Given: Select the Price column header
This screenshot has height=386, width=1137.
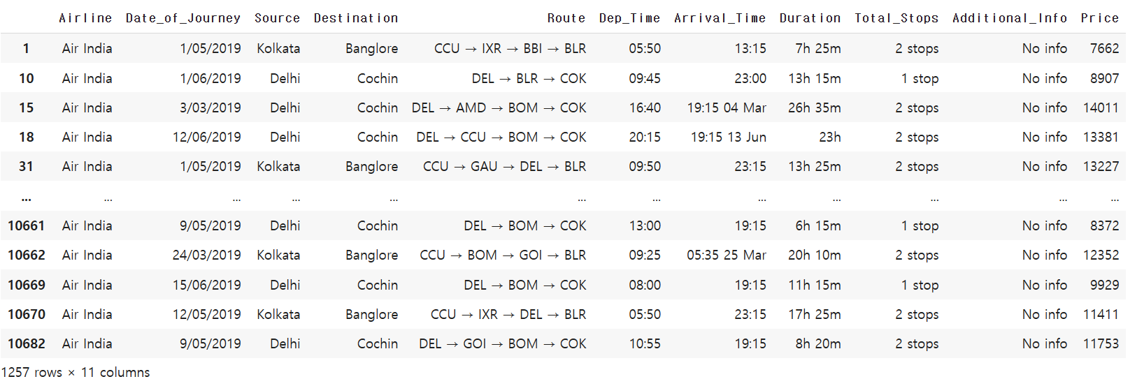Looking at the screenshot, I should tap(1099, 18).
